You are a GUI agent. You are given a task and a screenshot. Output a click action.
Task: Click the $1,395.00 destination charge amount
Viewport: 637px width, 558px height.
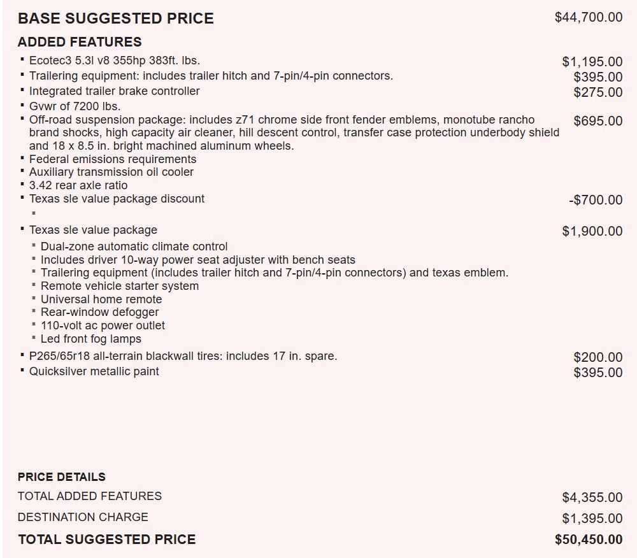pyautogui.click(x=592, y=519)
